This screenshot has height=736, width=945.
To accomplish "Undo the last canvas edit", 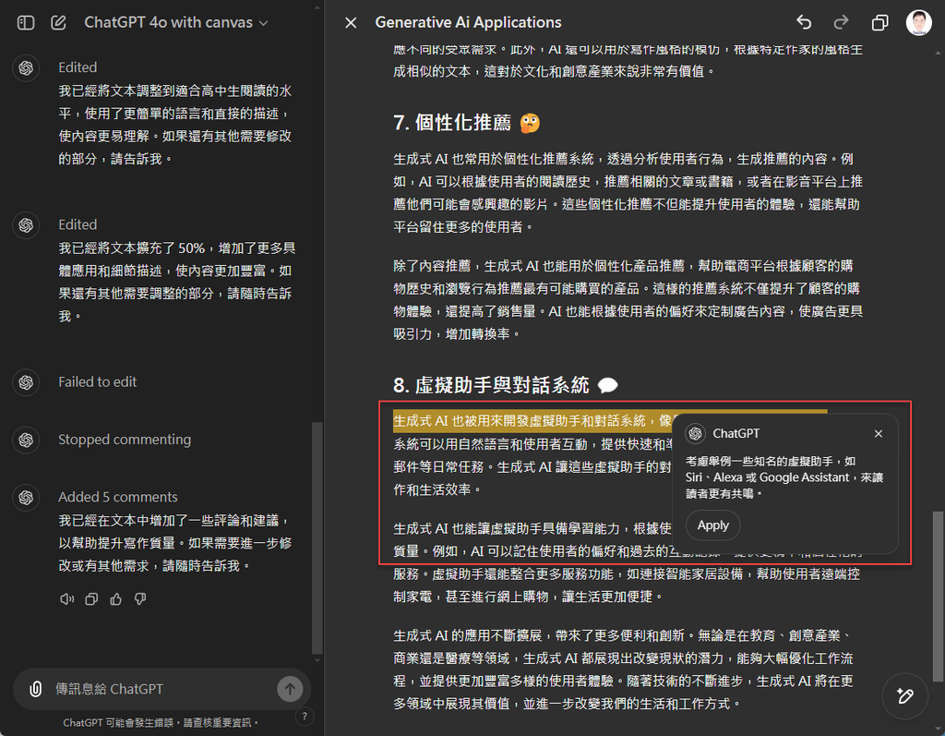I will click(804, 22).
